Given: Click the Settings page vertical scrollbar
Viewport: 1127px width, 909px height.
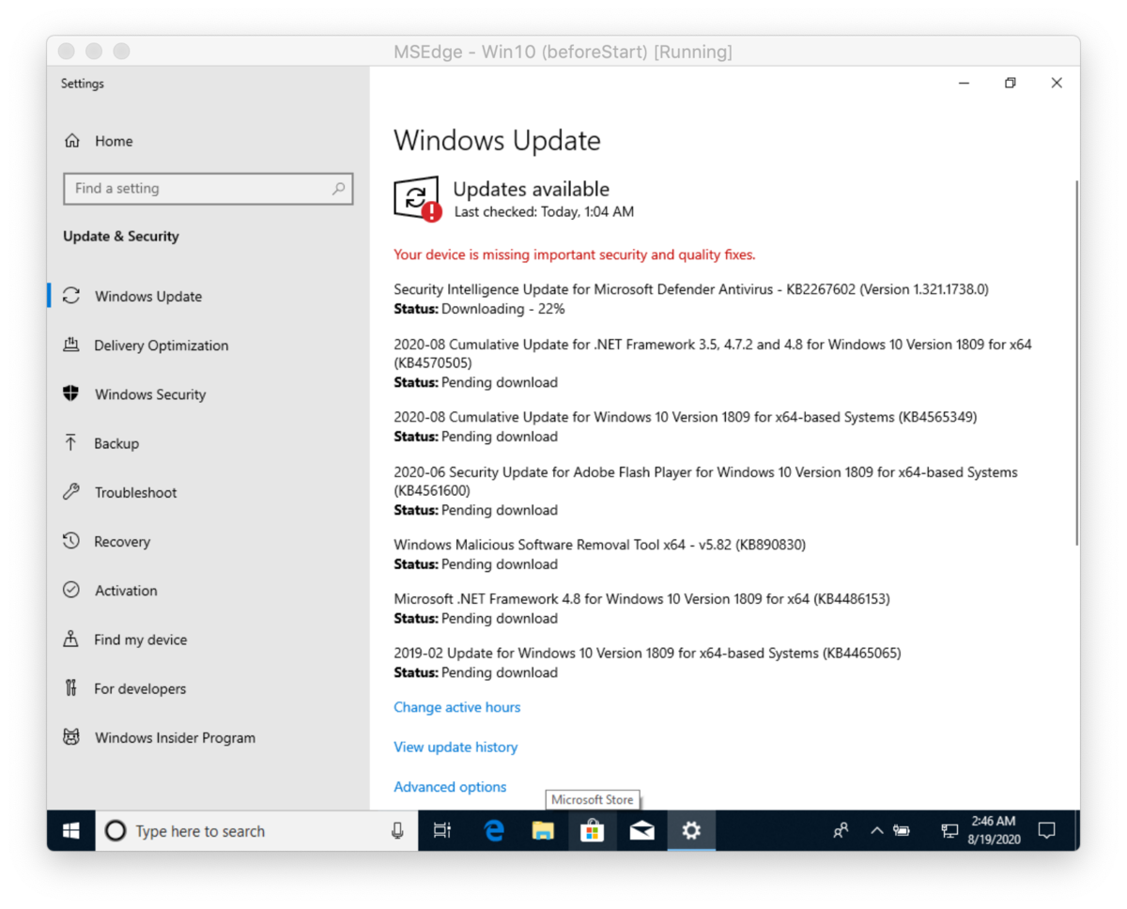Looking at the screenshot, I should pos(1076,362).
